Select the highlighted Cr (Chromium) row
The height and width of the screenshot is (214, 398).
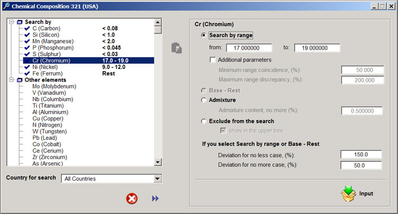pos(89,61)
